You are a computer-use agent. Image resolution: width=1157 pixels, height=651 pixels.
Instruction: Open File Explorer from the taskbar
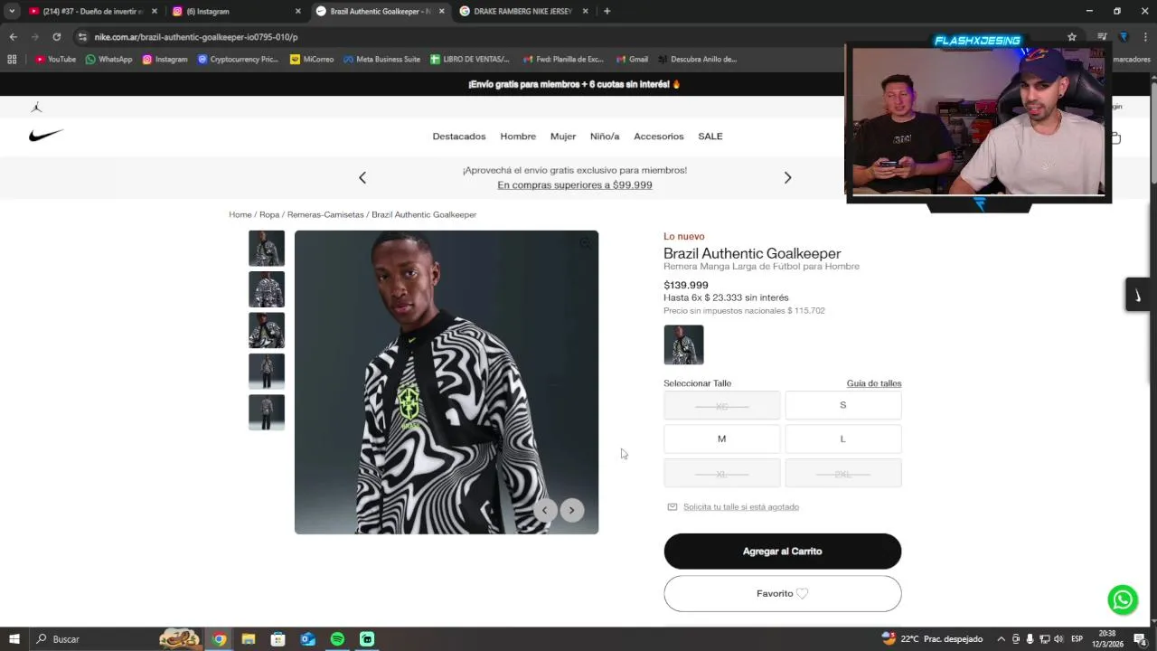coord(249,639)
